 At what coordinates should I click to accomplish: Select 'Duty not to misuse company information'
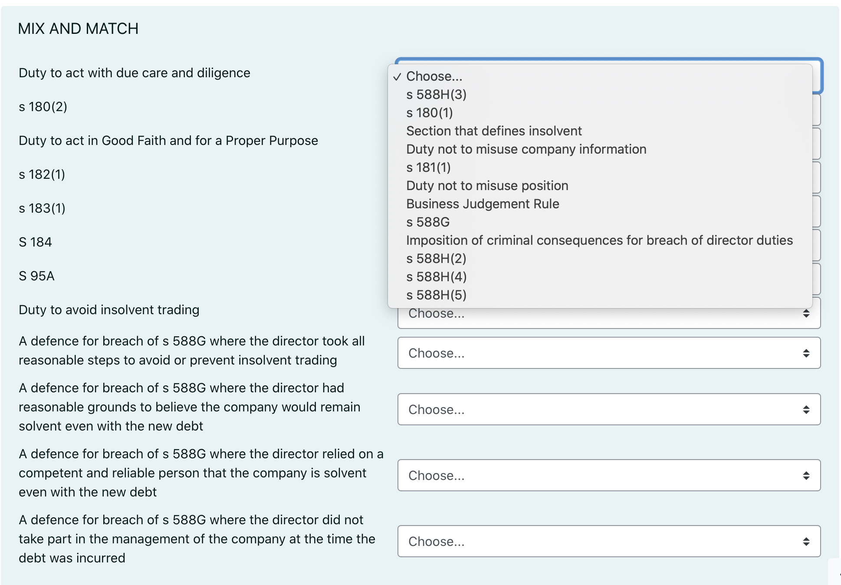pyautogui.click(x=526, y=149)
